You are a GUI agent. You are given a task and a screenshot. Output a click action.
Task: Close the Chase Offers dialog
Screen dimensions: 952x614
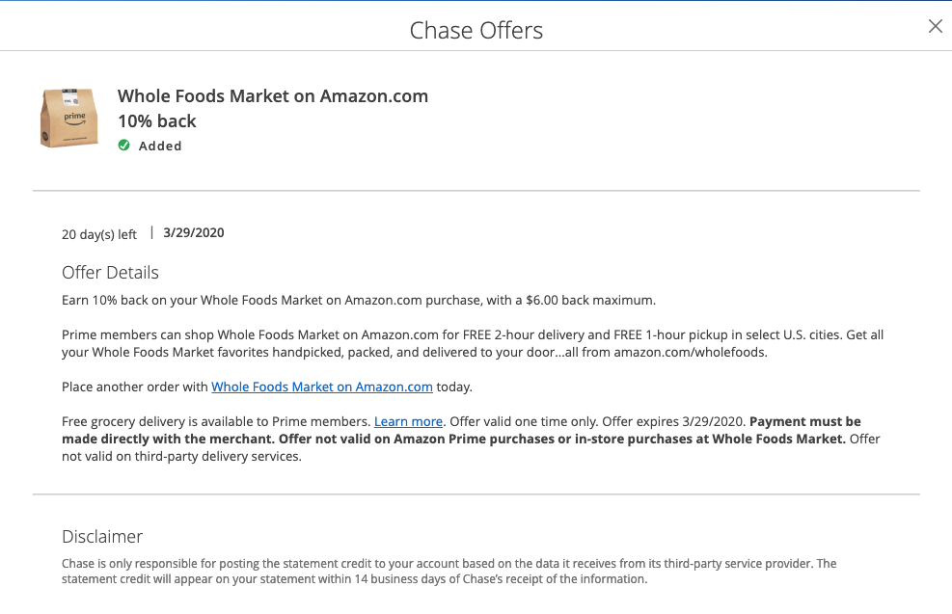[935, 27]
